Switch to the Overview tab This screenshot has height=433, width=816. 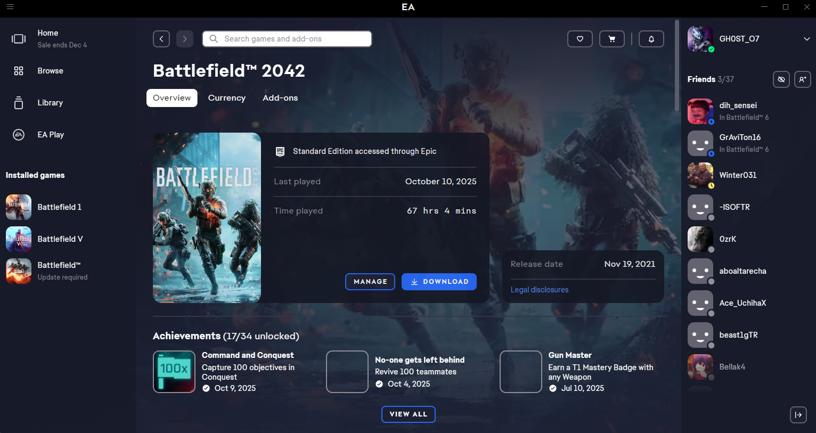(x=172, y=98)
